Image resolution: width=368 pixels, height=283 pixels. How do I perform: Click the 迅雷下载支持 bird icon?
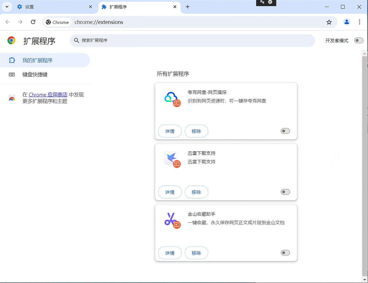point(171,158)
